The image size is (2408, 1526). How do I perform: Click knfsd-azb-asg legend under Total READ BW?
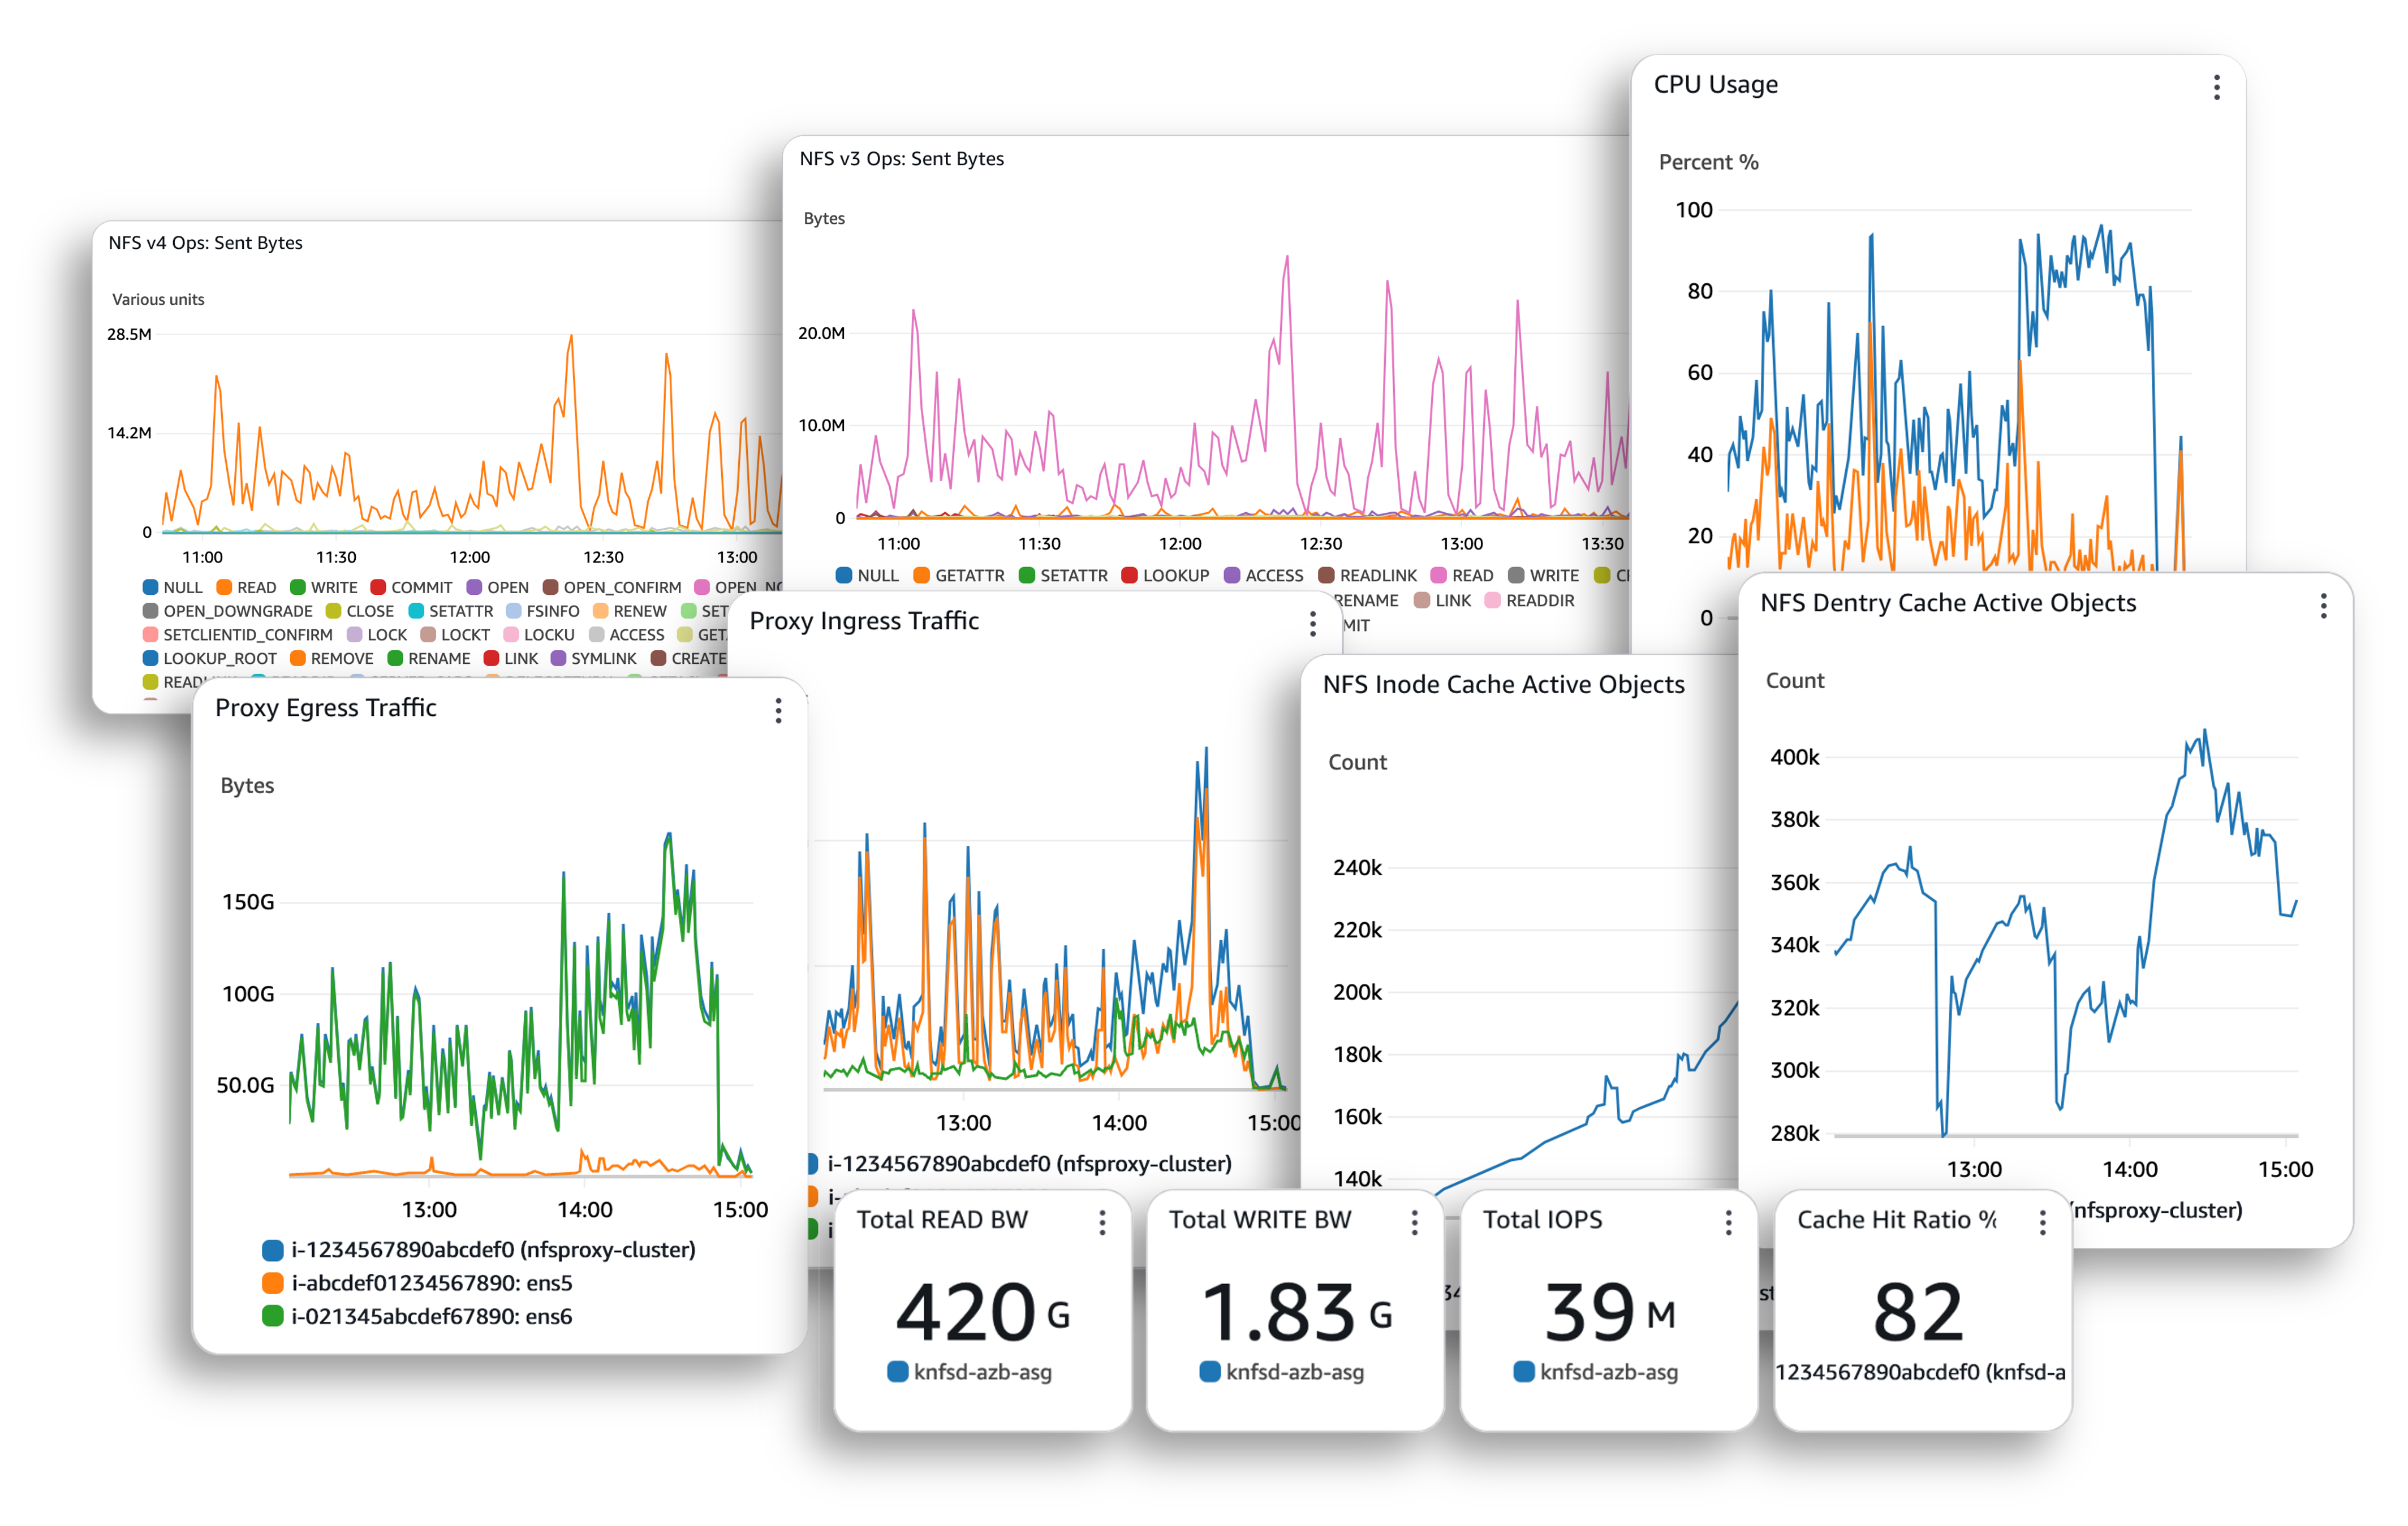[970, 1372]
